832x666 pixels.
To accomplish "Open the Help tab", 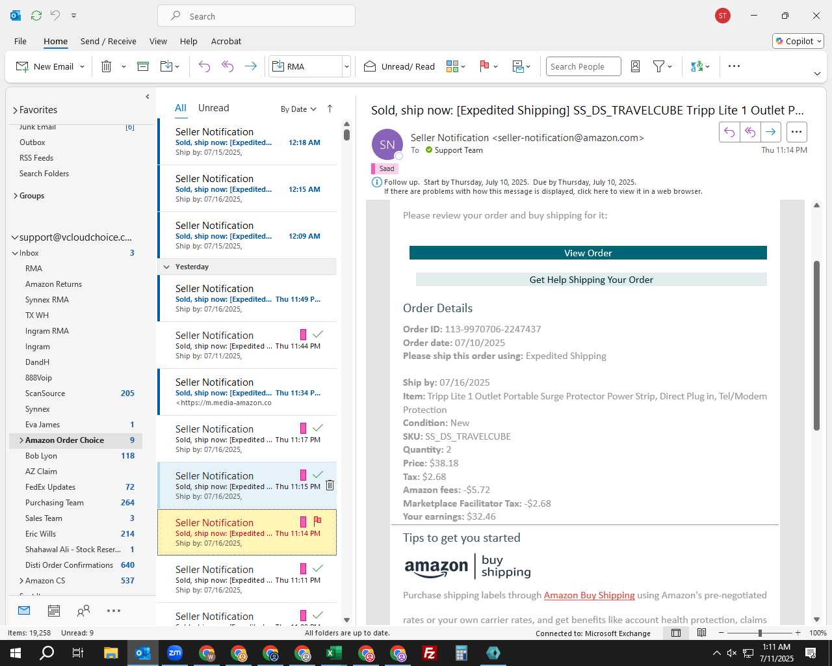I will point(188,41).
